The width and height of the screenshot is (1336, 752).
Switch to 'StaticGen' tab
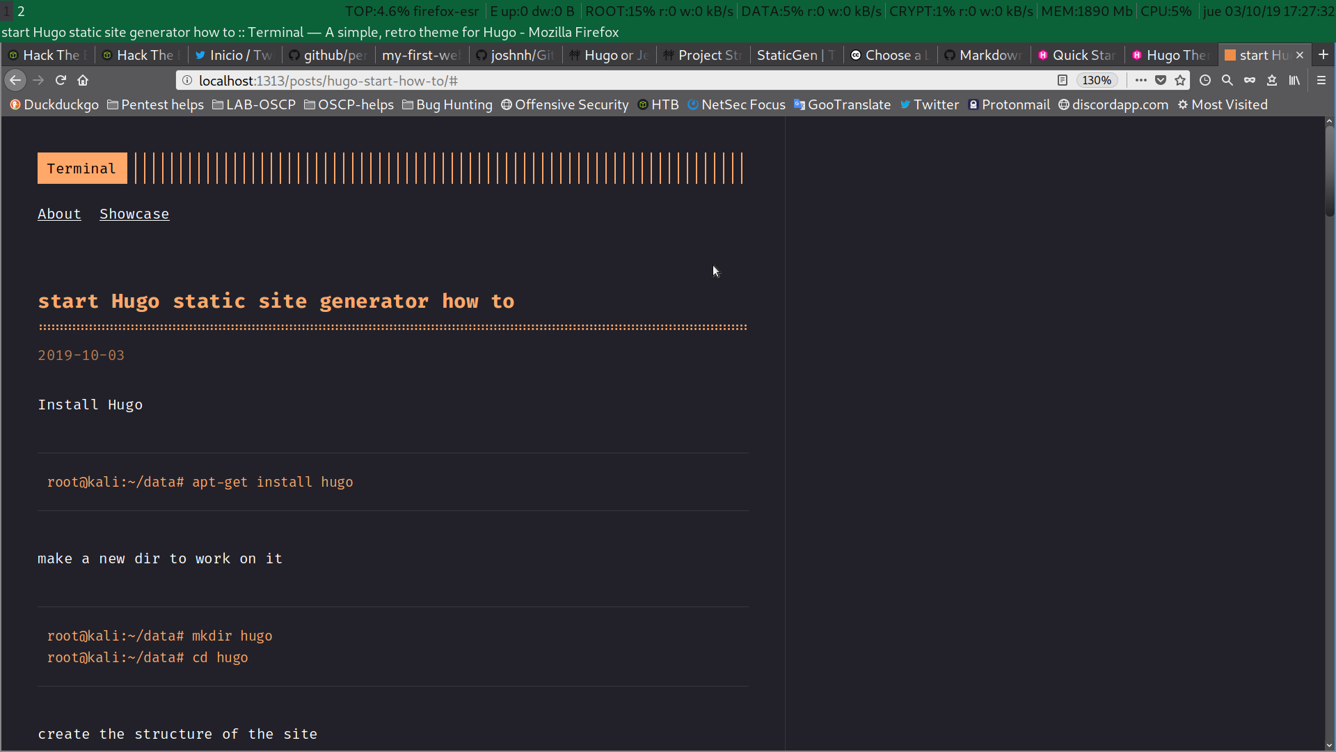798,55
